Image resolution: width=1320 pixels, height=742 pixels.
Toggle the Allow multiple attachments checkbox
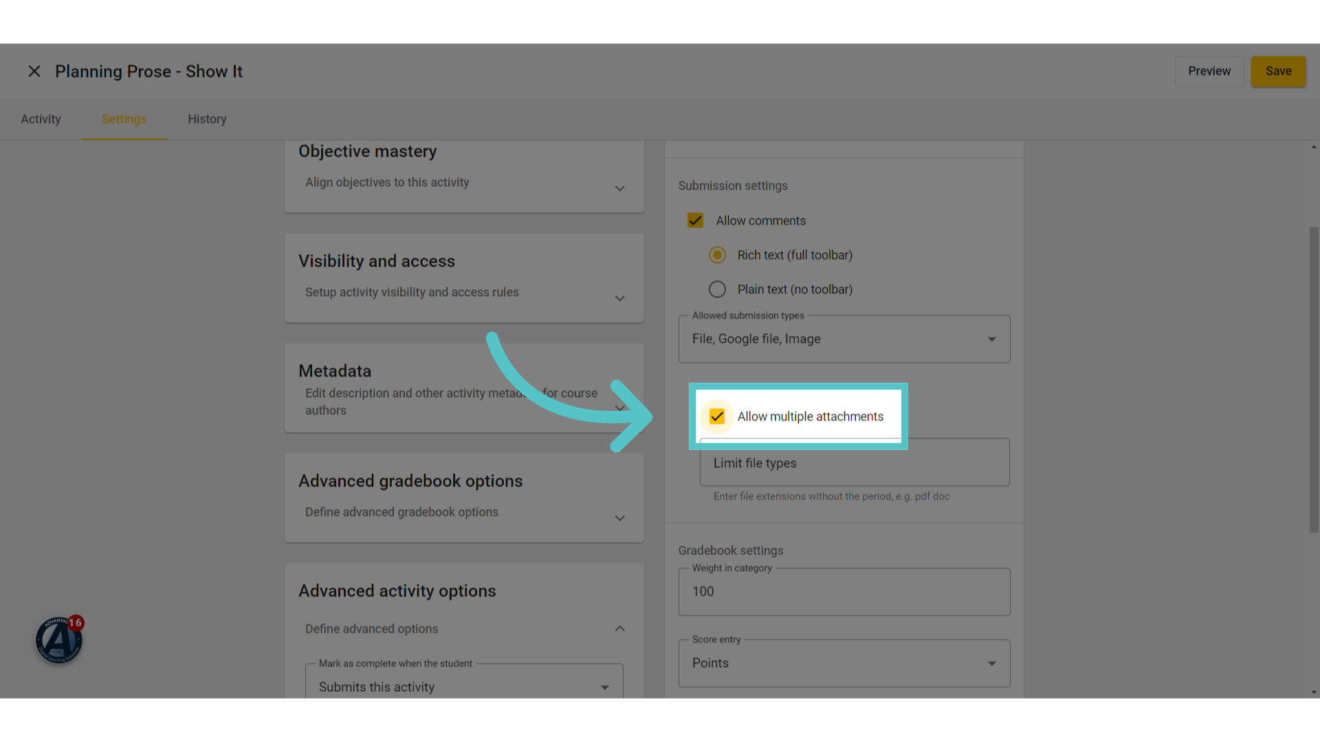pos(717,416)
